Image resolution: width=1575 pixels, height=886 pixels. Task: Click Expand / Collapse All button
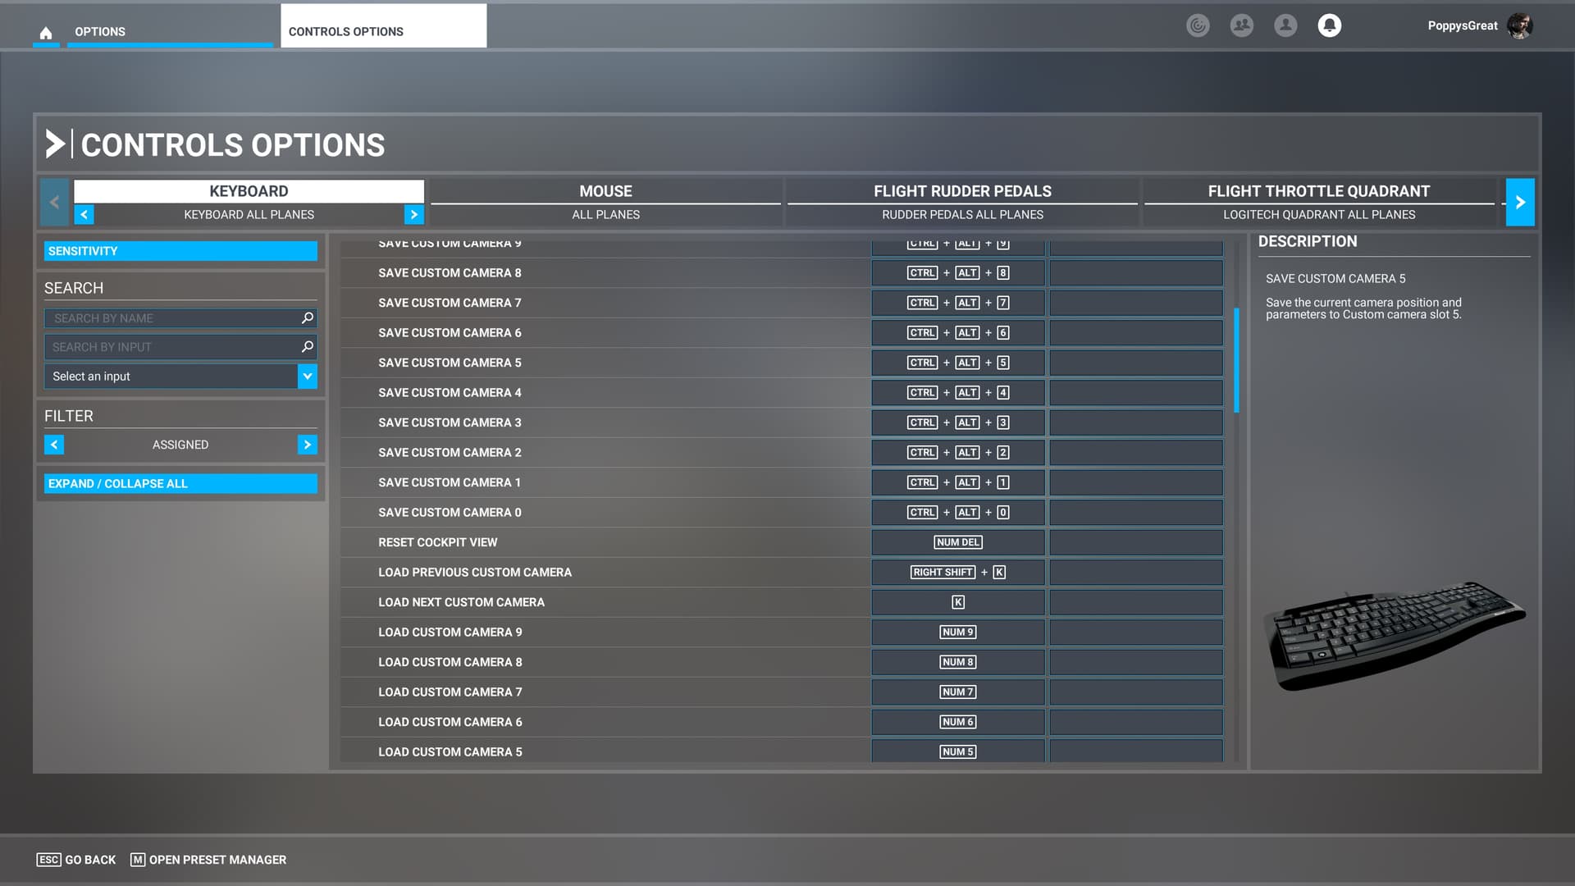pos(180,484)
